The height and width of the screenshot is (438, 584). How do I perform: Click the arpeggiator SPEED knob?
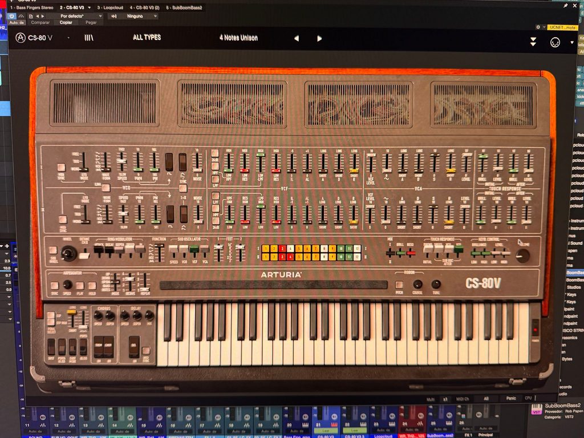point(67,285)
